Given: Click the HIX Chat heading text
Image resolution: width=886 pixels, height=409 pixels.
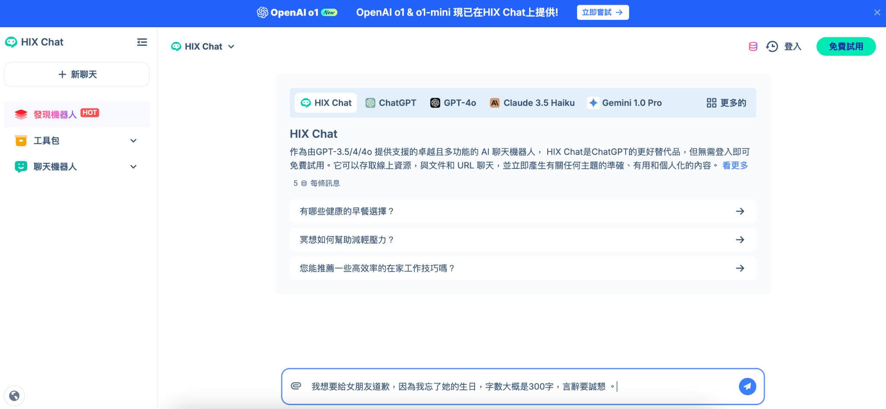Looking at the screenshot, I should coord(313,134).
